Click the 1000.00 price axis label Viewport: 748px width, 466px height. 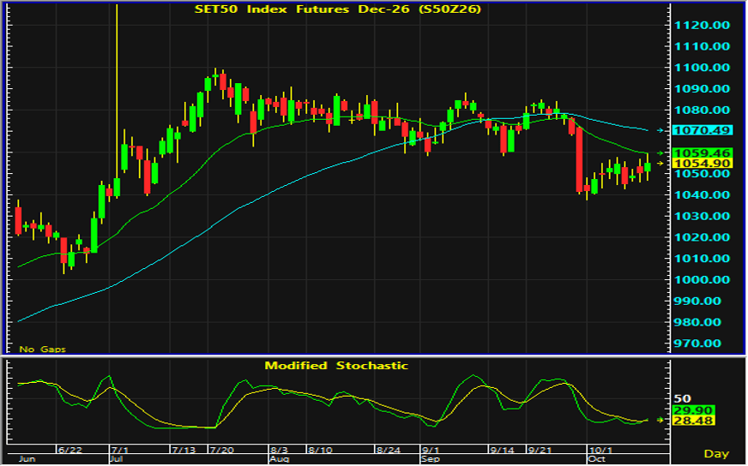702,280
